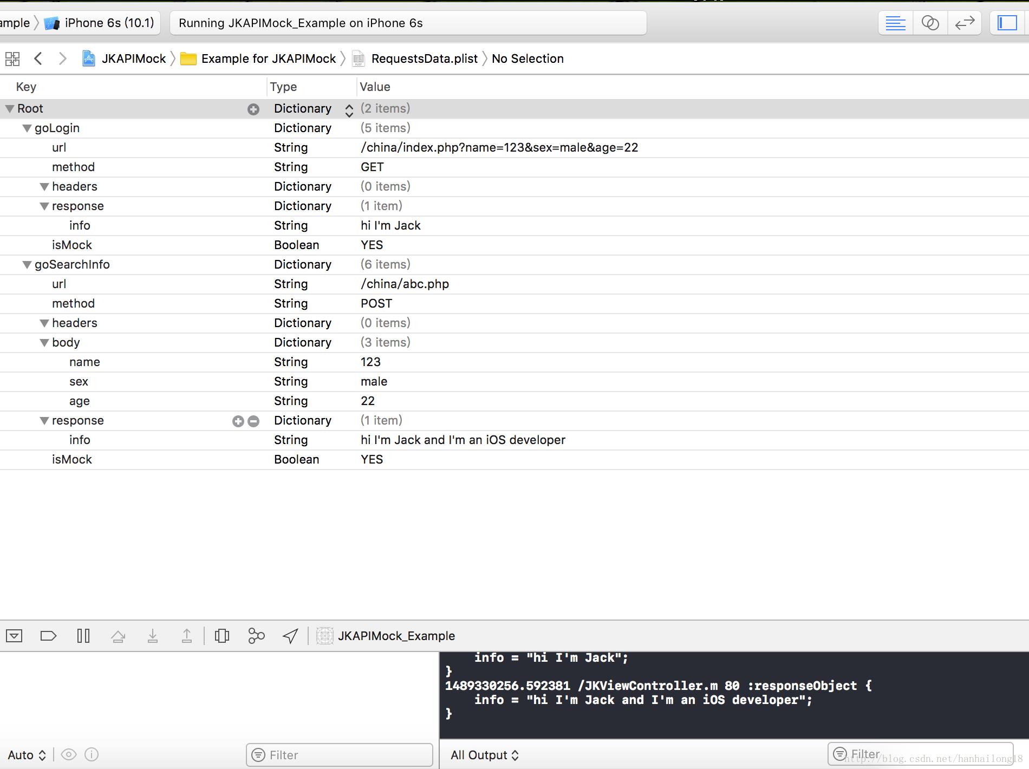Go back to previous file
This screenshot has width=1029, height=769.
tap(38, 58)
